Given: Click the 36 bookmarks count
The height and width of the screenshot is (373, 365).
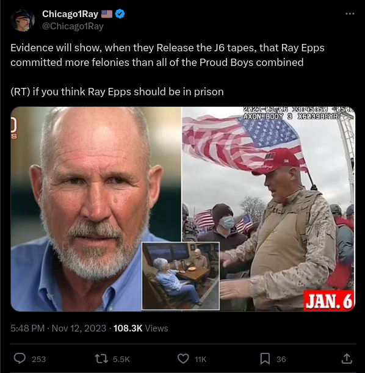Looking at the screenshot, I should click(281, 359).
